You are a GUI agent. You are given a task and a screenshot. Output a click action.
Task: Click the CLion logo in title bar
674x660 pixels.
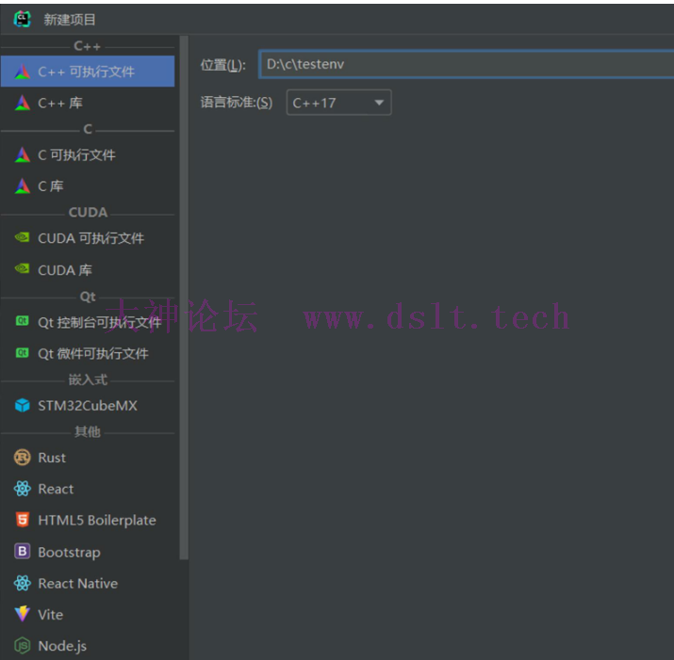tap(22, 20)
